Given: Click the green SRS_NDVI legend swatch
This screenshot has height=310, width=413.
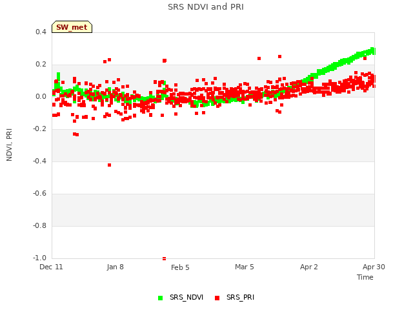Looking at the screenshot, I should tap(160, 298).
